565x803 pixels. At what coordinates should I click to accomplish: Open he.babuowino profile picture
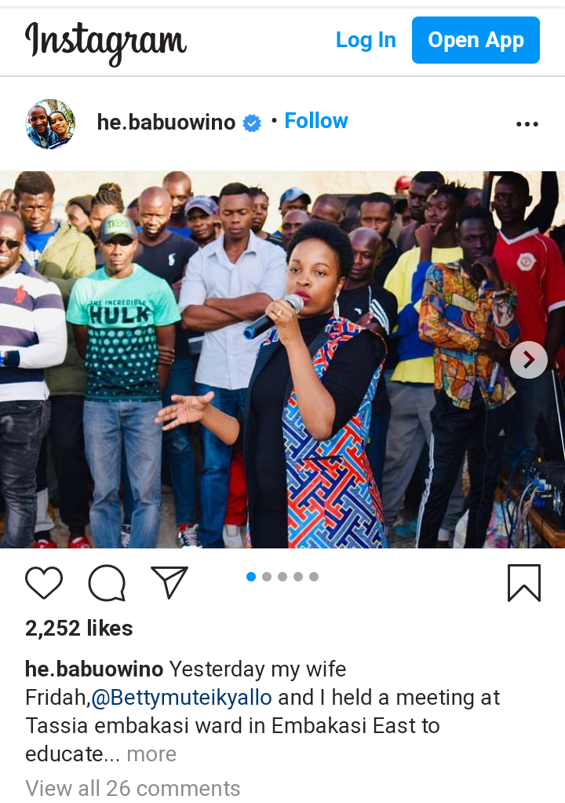pyautogui.click(x=51, y=123)
